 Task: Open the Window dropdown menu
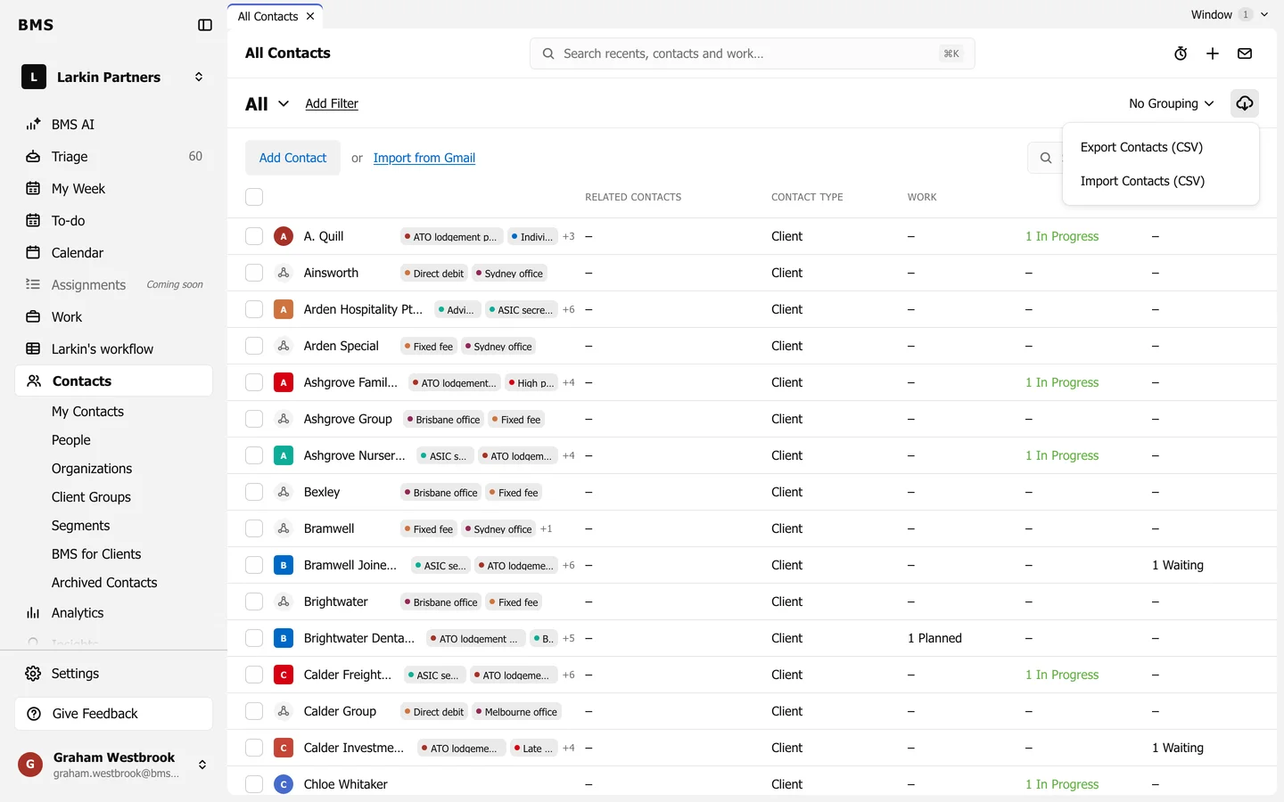point(1230,14)
